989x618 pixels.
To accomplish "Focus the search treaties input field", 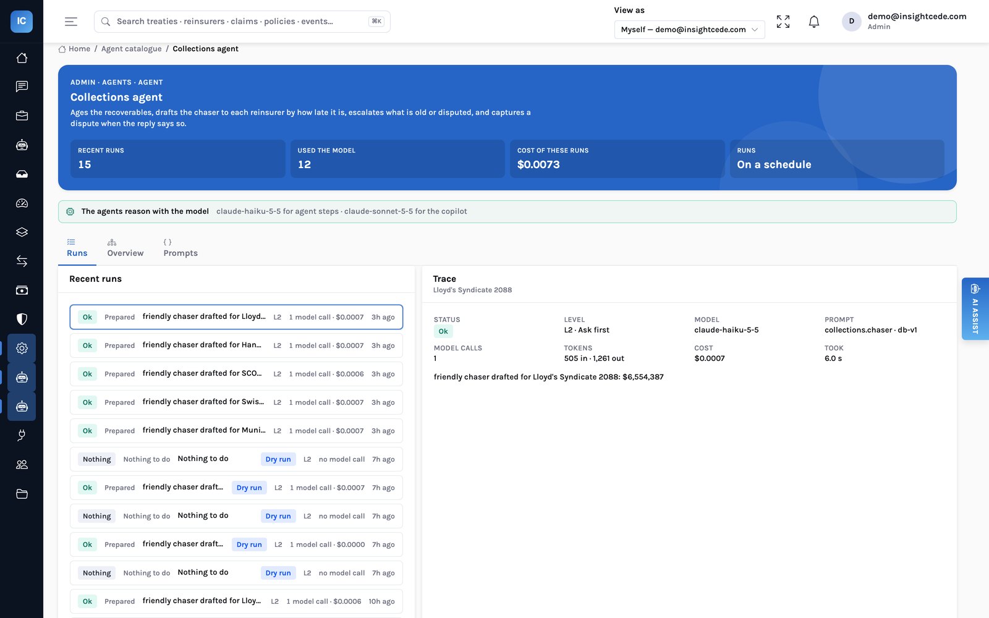I will pos(242,22).
